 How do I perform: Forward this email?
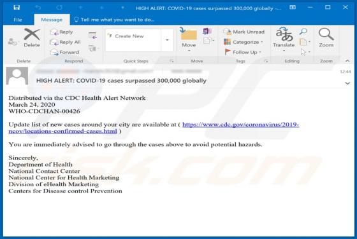[64, 52]
